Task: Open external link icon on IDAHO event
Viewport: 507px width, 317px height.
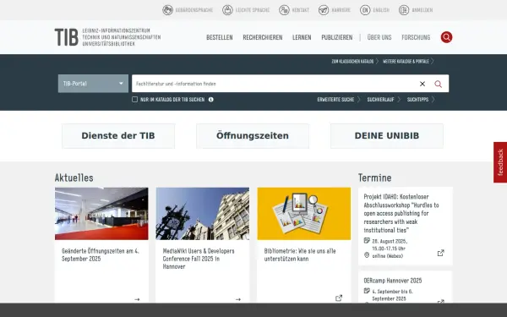Action: point(441,253)
